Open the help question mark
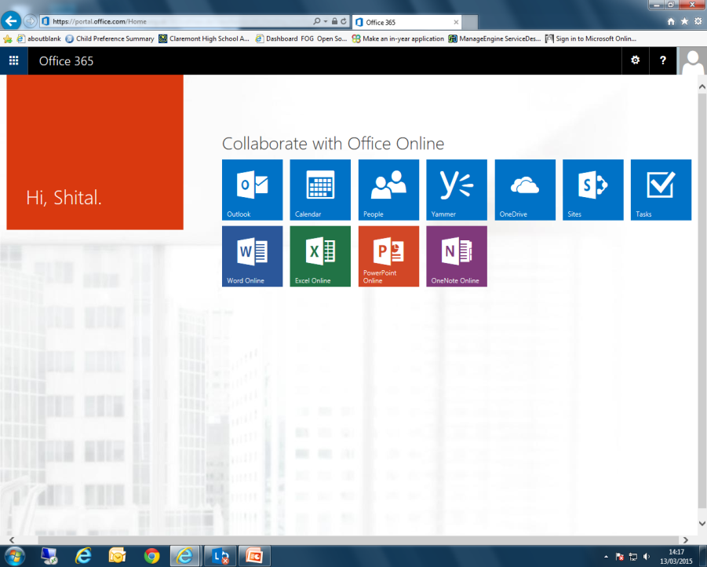 pyautogui.click(x=663, y=60)
